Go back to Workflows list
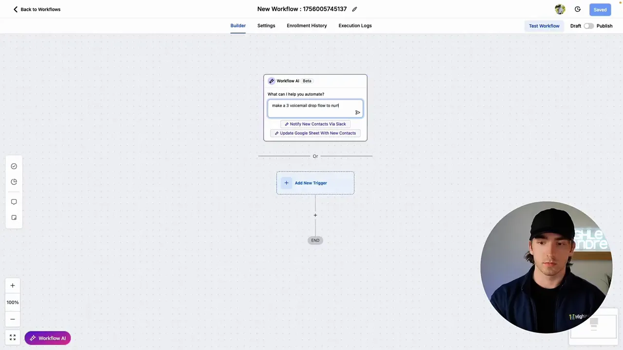 [x=37, y=9]
